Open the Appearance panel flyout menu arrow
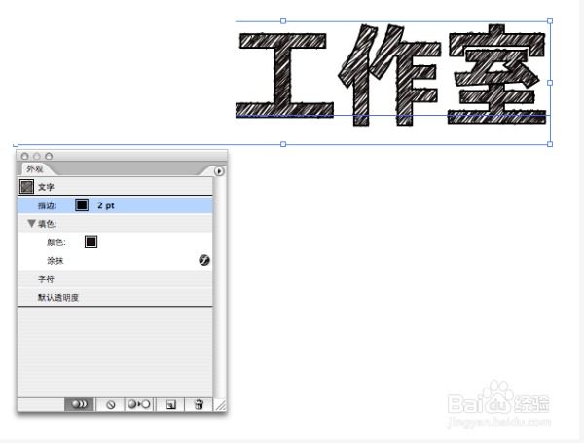This screenshot has width=584, height=443. click(219, 171)
